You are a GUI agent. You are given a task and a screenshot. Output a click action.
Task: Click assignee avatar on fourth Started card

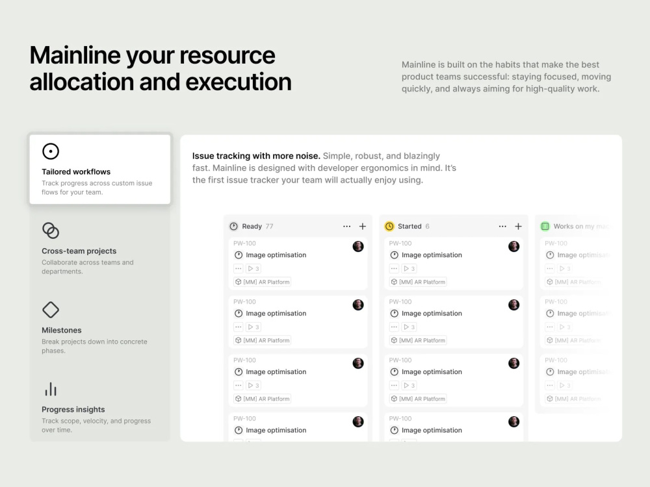514,421
